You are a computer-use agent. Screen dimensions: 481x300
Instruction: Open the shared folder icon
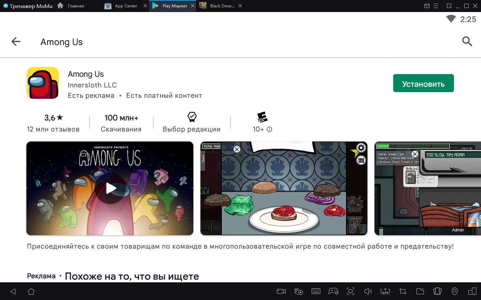point(420,291)
